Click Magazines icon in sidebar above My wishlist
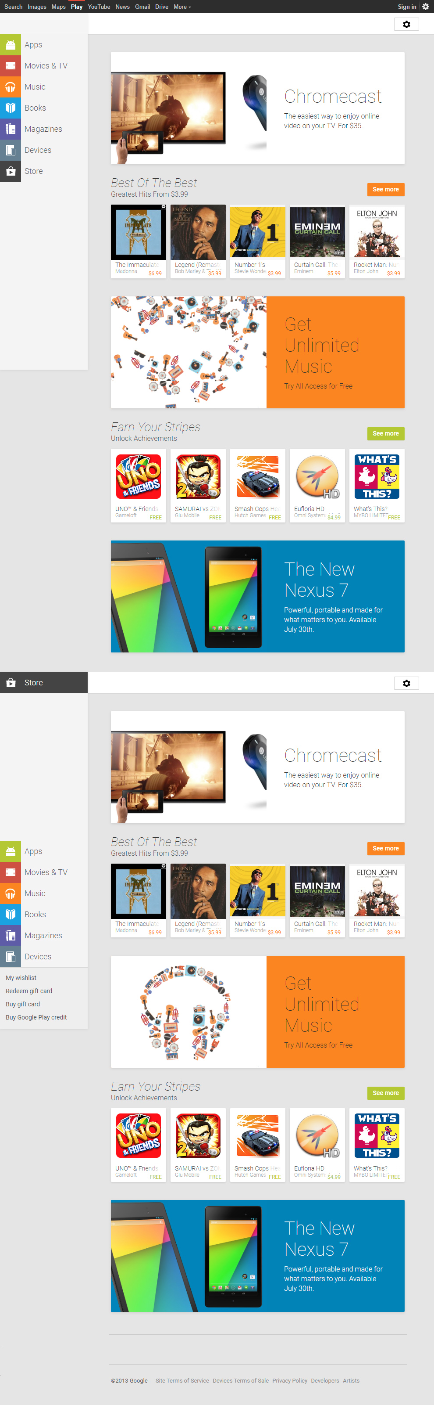The width and height of the screenshot is (434, 1405). (11, 935)
